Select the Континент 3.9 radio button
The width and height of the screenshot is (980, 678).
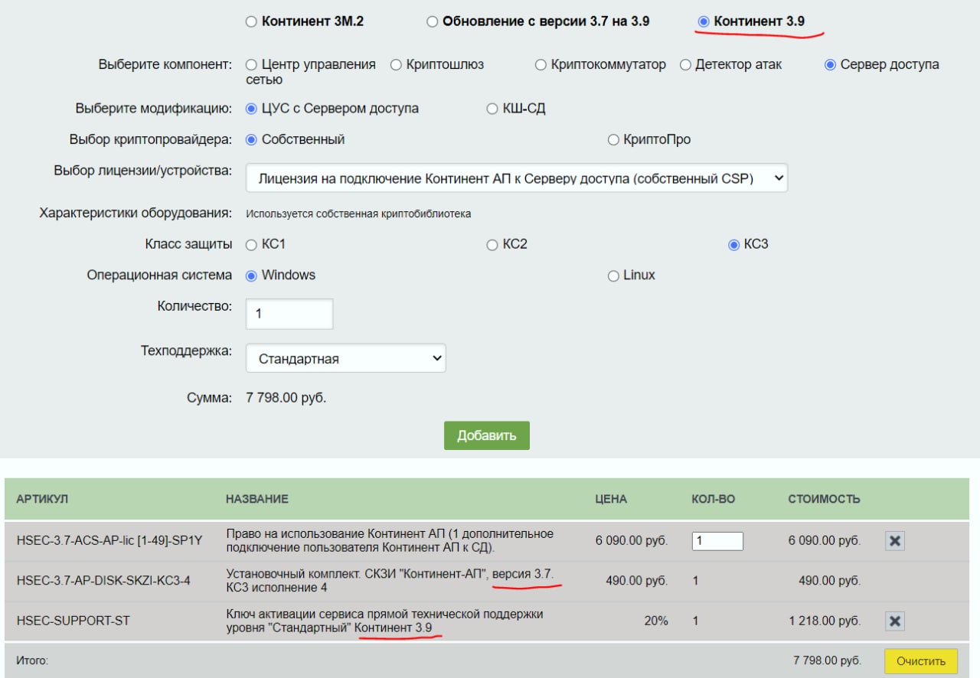point(704,21)
